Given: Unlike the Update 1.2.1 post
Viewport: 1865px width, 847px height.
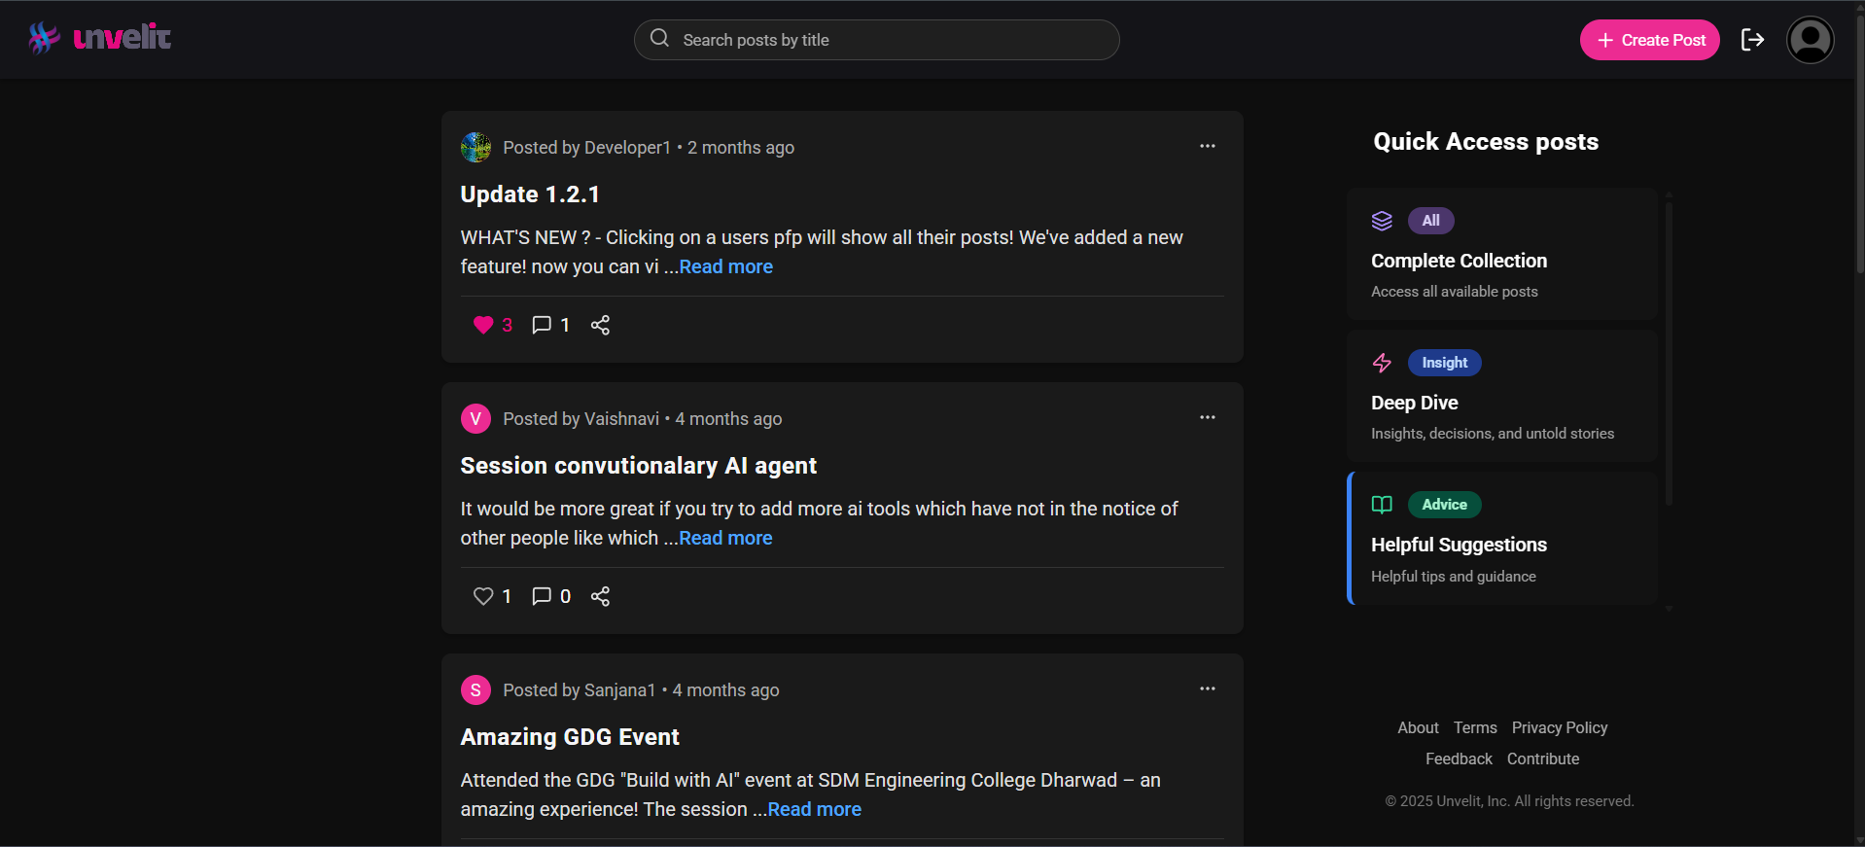Looking at the screenshot, I should click(483, 325).
